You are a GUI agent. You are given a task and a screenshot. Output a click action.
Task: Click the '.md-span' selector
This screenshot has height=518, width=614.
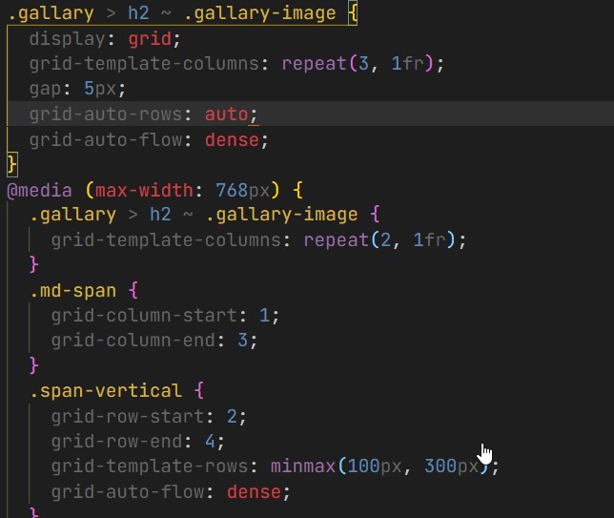[x=72, y=291]
